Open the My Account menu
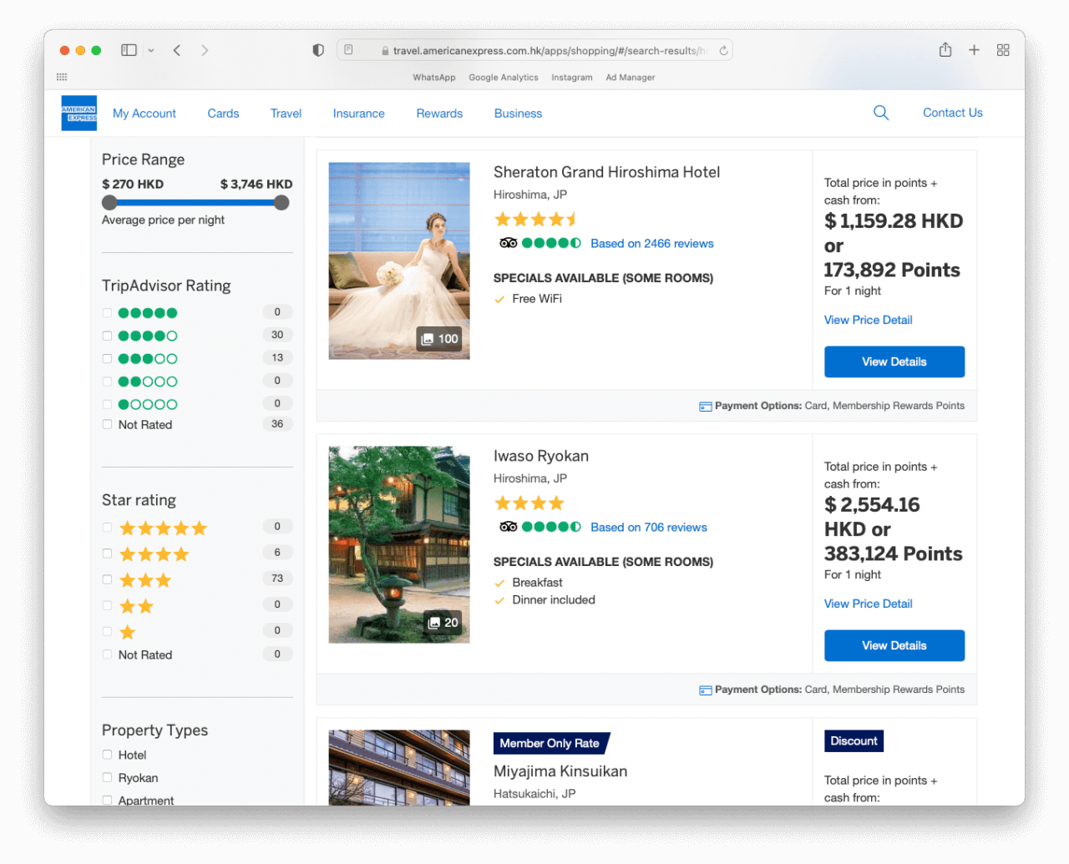 [144, 114]
